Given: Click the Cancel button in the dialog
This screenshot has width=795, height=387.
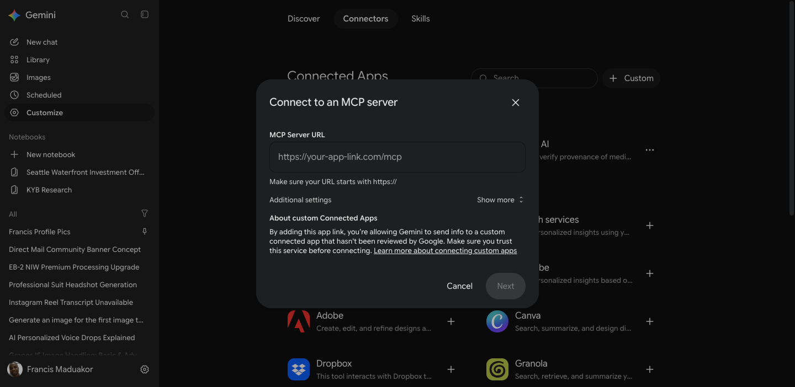Looking at the screenshot, I should coord(459,286).
